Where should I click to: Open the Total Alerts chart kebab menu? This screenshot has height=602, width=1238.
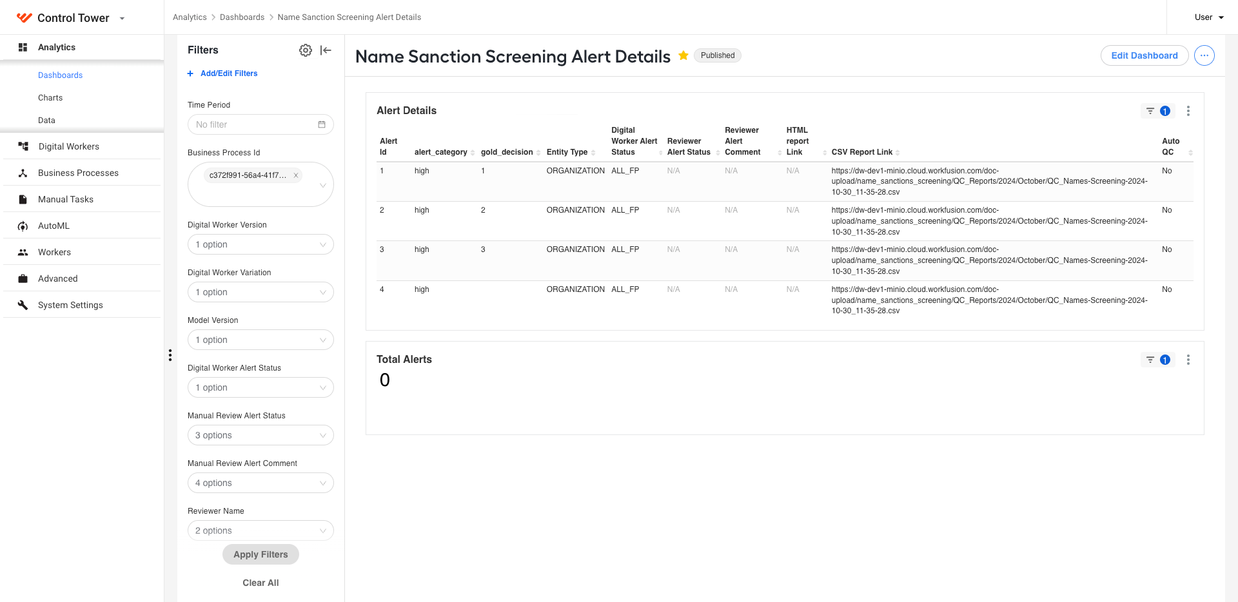(1188, 360)
